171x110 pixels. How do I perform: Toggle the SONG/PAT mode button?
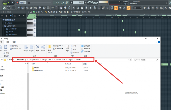5,3
